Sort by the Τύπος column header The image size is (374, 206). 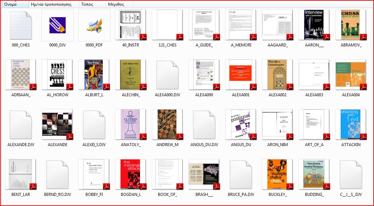[x=93, y=4]
